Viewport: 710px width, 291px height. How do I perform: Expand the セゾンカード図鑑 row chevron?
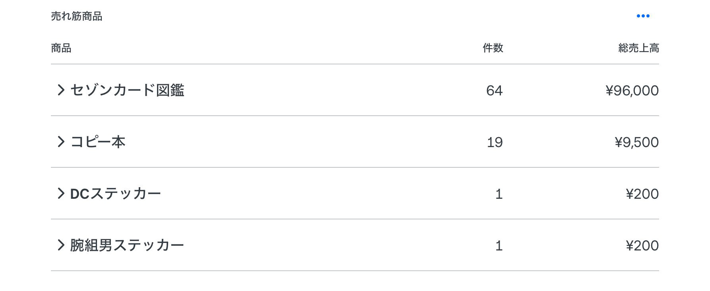(x=60, y=90)
